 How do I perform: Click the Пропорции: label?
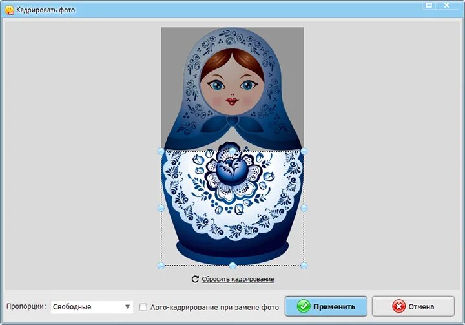26,306
